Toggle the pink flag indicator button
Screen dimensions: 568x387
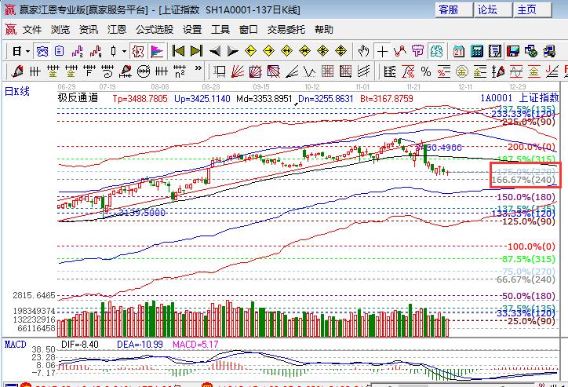(x=156, y=51)
